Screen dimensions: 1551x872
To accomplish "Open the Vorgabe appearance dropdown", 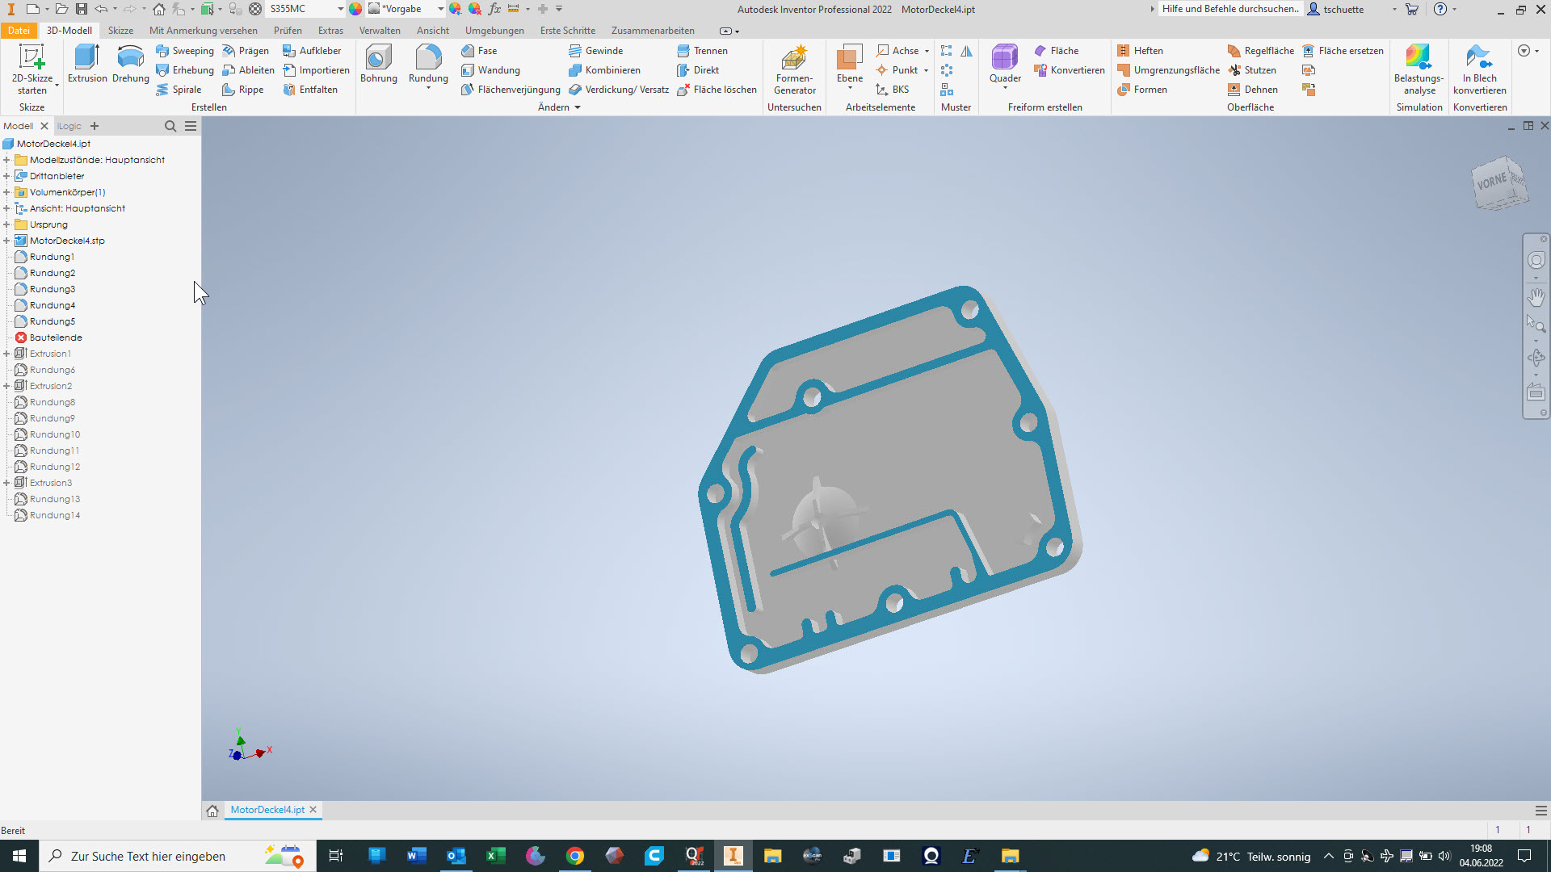I will (440, 9).
